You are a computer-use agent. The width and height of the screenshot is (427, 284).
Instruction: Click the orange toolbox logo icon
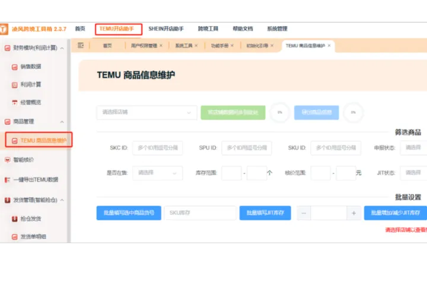tap(4, 29)
